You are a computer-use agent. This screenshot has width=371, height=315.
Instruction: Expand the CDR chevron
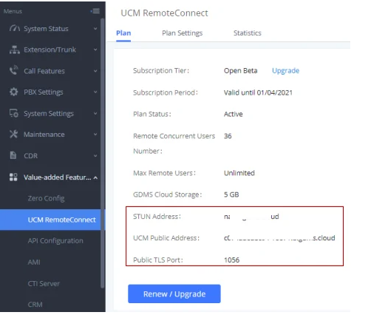pos(95,156)
